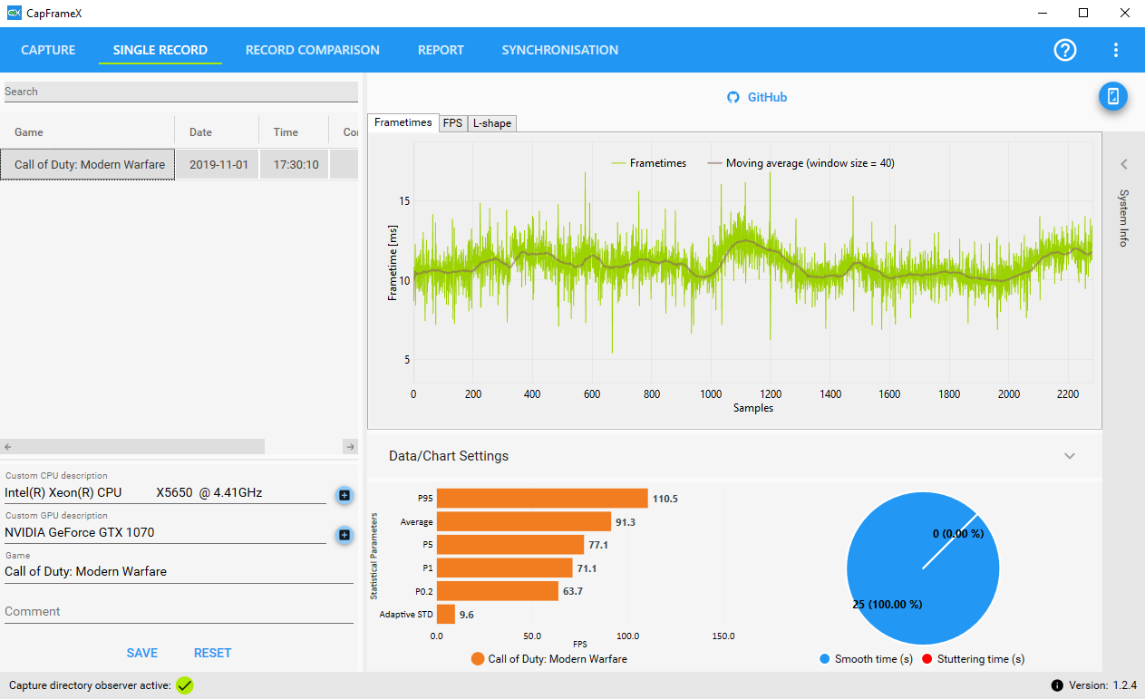Switch to the CAPTURE tab

(x=48, y=50)
